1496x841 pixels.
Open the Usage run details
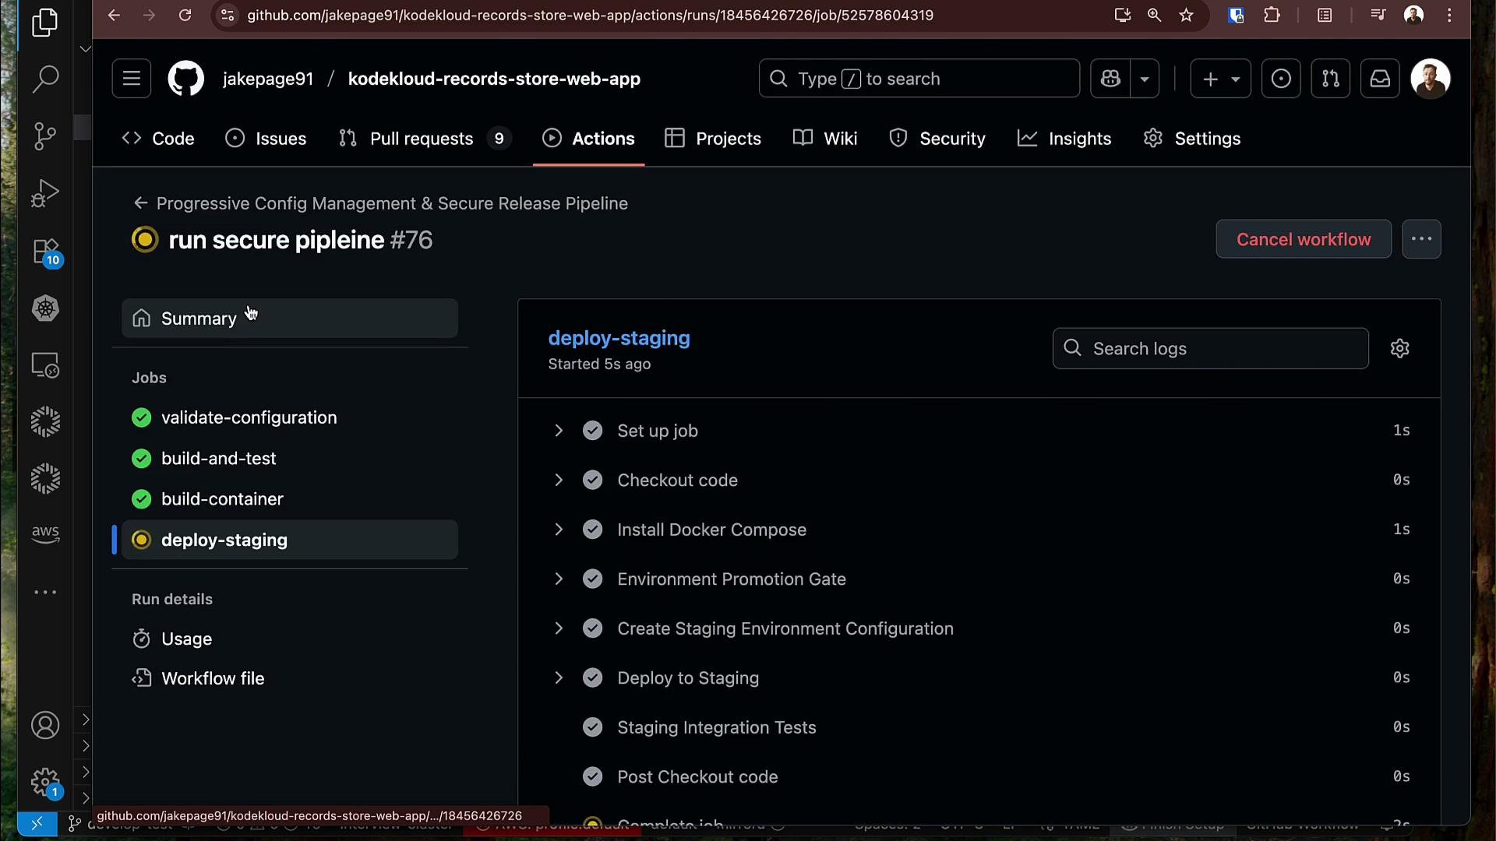(290, 639)
